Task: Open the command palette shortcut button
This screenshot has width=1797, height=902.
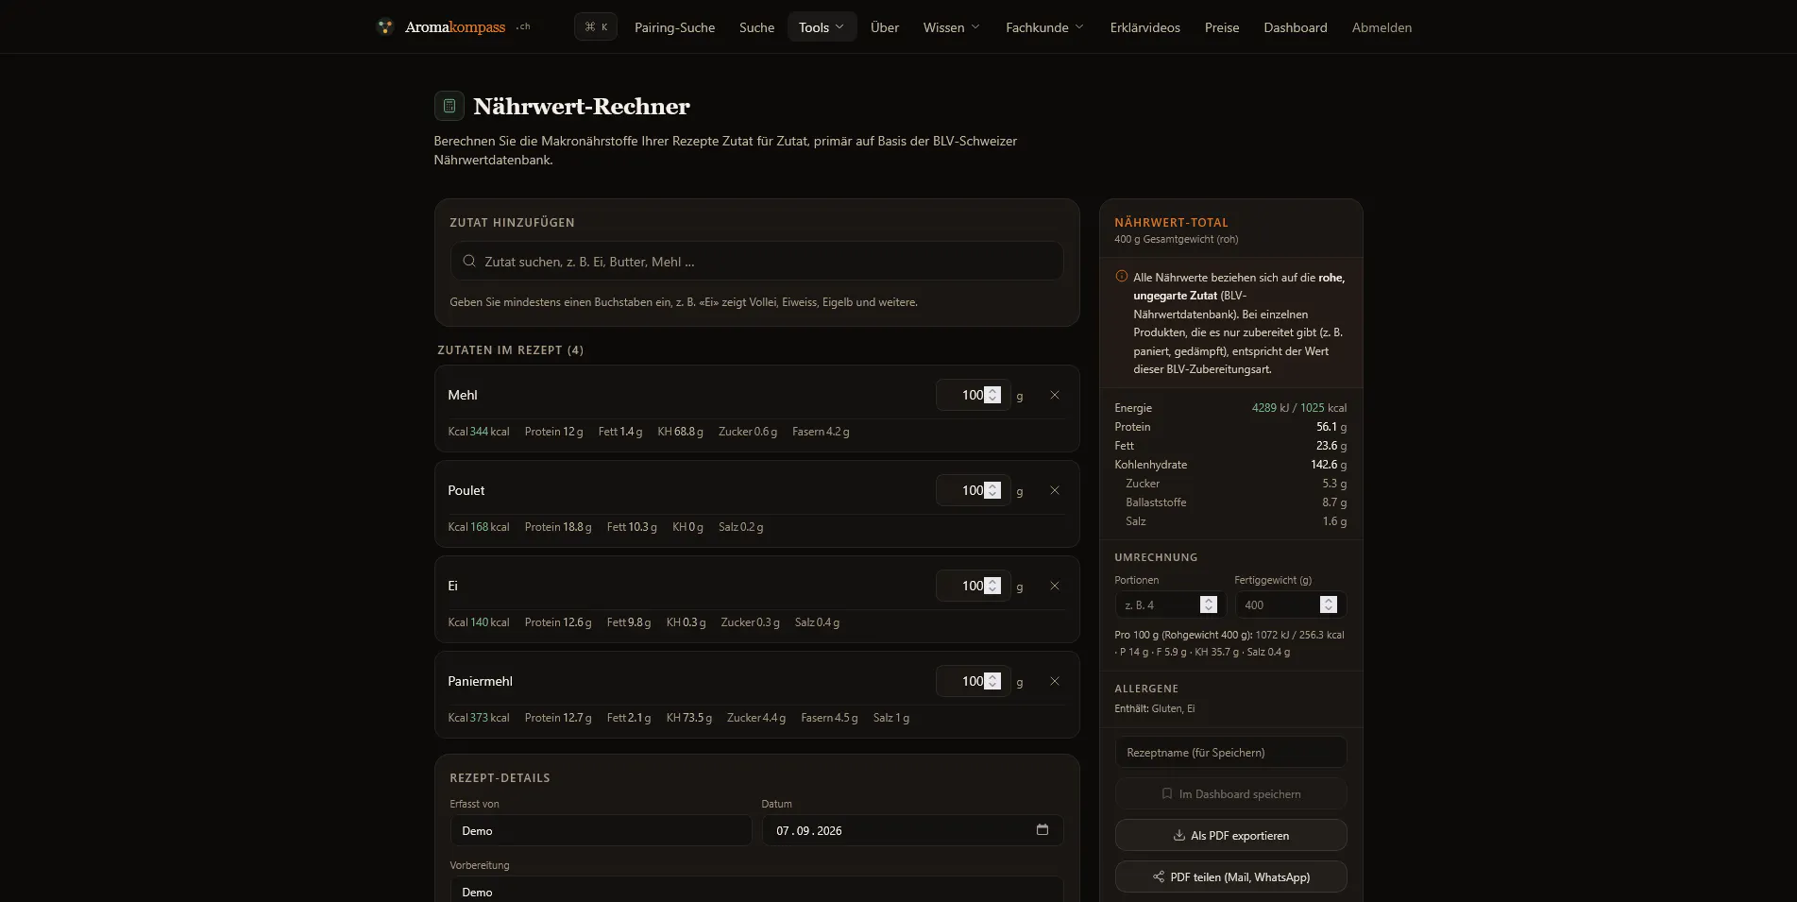Action: (596, 26)
